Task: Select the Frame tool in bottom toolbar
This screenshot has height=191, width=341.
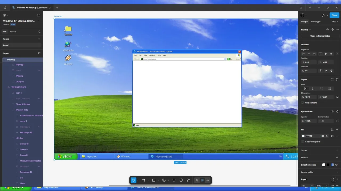Action: click(144, 180)
